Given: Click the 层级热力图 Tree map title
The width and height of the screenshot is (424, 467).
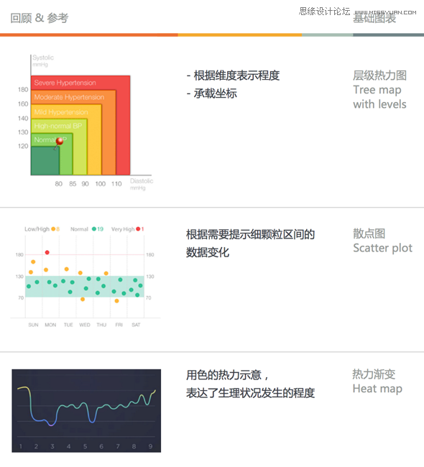Looking at the screenshot, I should pos(380,90).
